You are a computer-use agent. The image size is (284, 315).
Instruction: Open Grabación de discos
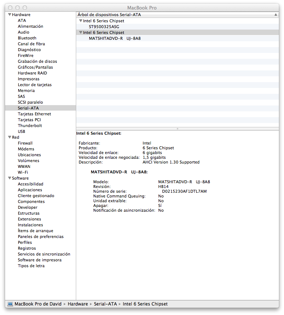37,61
